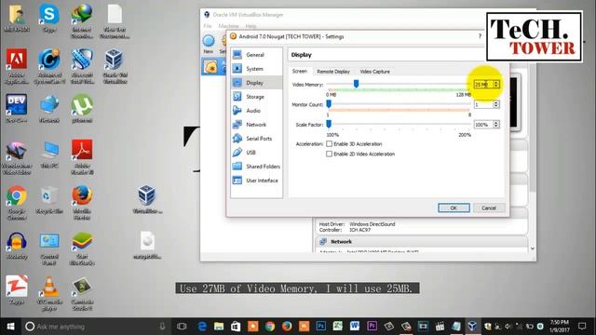
Task: Click OK to save settings
Action: [454, 208]
